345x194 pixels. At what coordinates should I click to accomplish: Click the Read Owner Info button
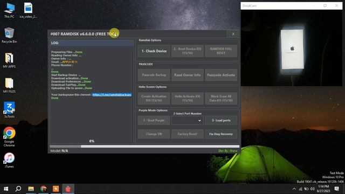188,75
